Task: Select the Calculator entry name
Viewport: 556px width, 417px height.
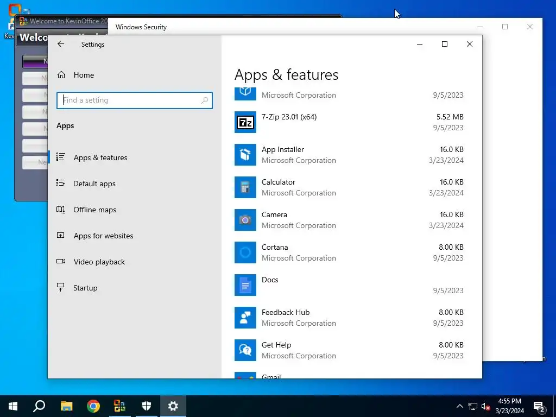Action: tap(279, 182)
